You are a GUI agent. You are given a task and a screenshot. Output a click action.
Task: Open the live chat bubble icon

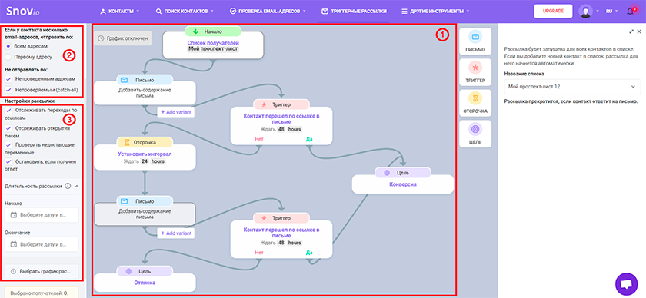626,284
